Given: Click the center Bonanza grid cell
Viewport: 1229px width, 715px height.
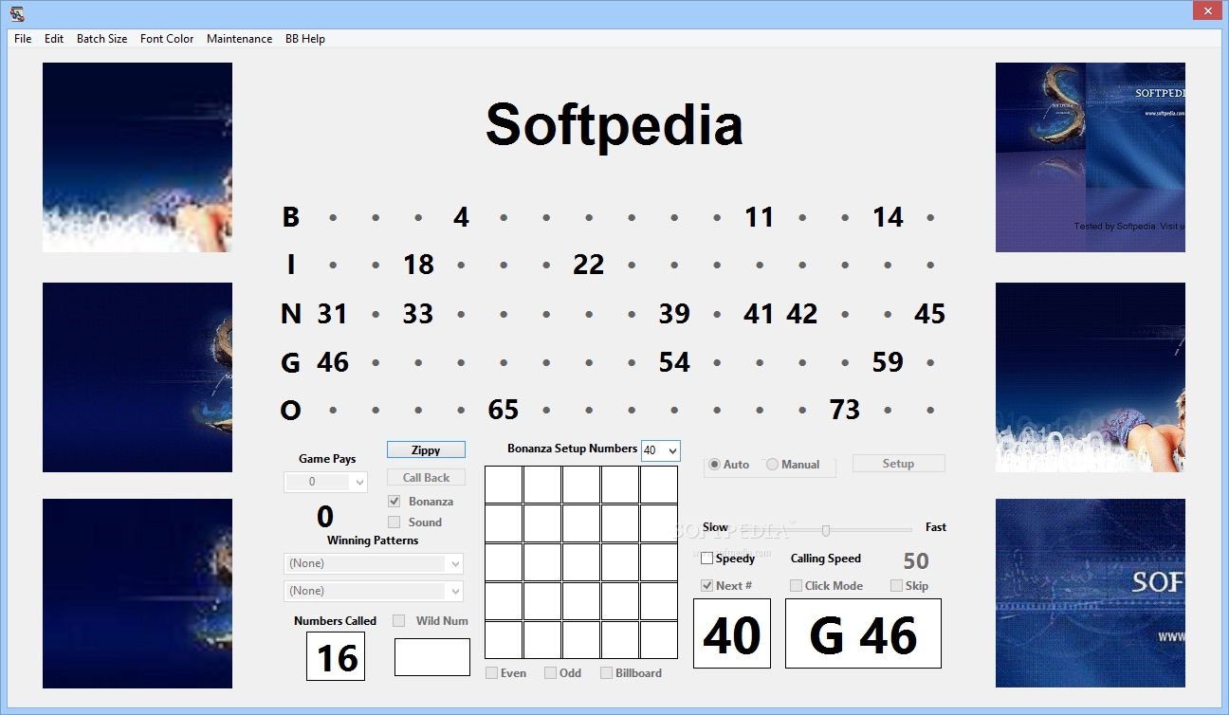Looking at the screenshot, I should click(x=581, y=562).
